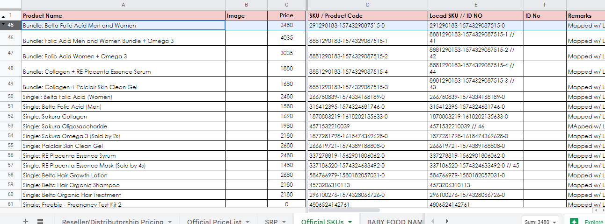Select row 46 header
Image resolution: width=605 pixels, height=224 pixels.
tap(11, 38)
